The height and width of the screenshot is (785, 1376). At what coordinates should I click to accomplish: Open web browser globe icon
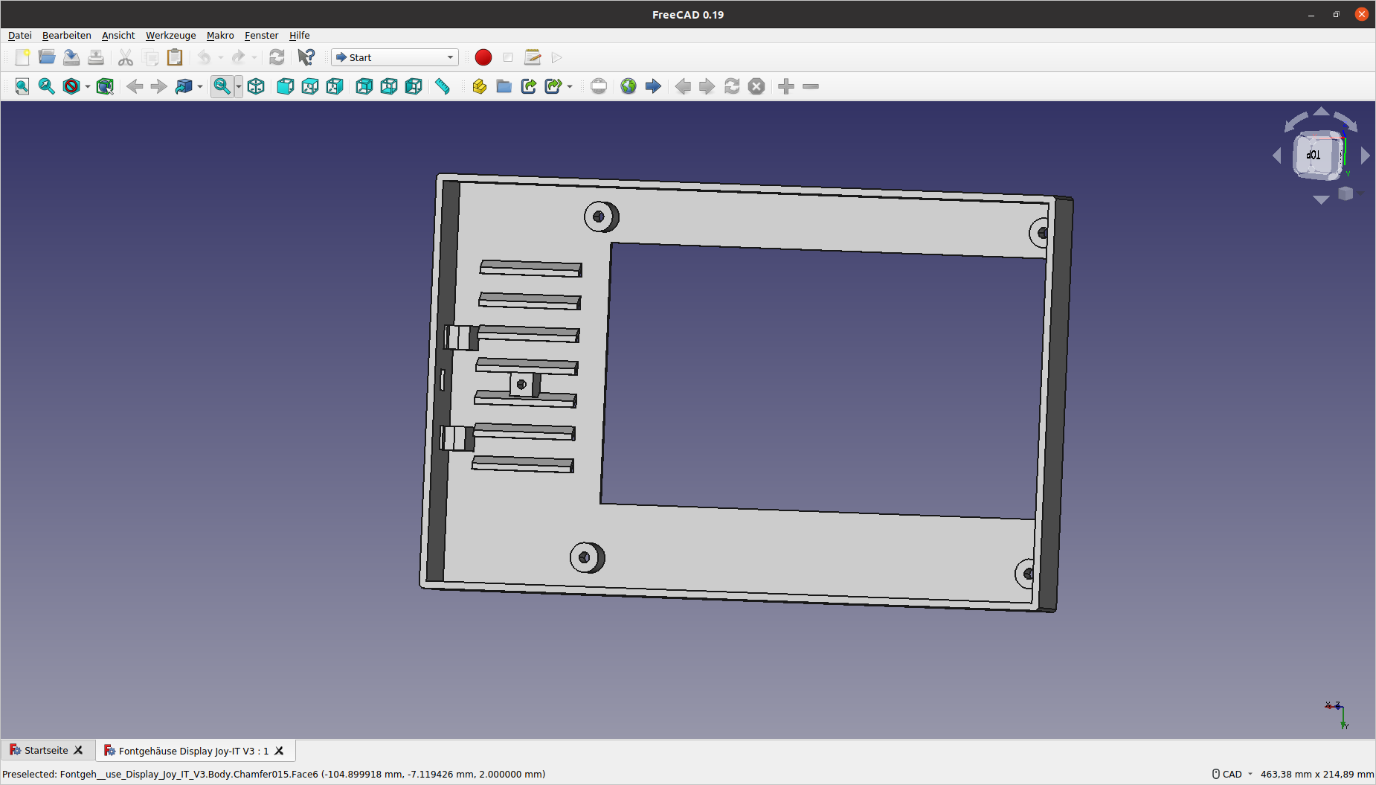point(628,86)
